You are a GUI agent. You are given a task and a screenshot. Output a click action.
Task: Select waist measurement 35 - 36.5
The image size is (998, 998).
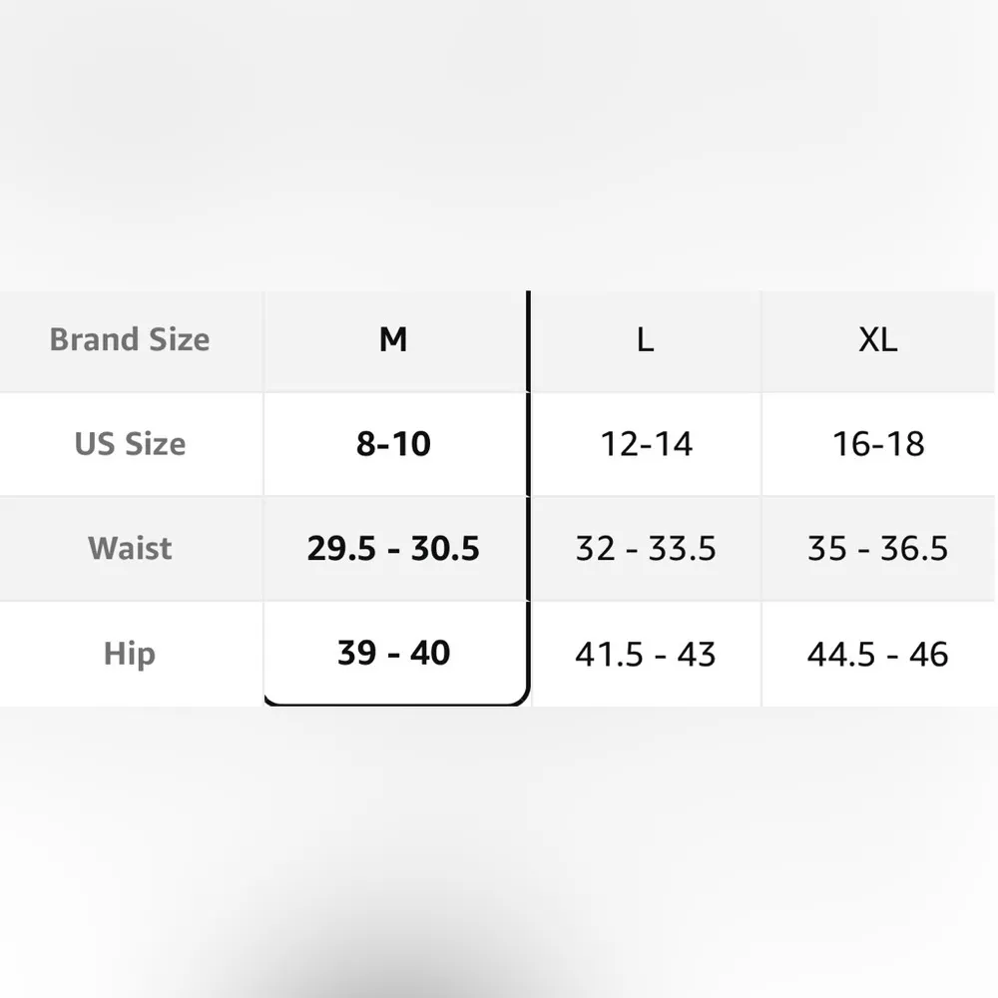(x=878, y=549)
